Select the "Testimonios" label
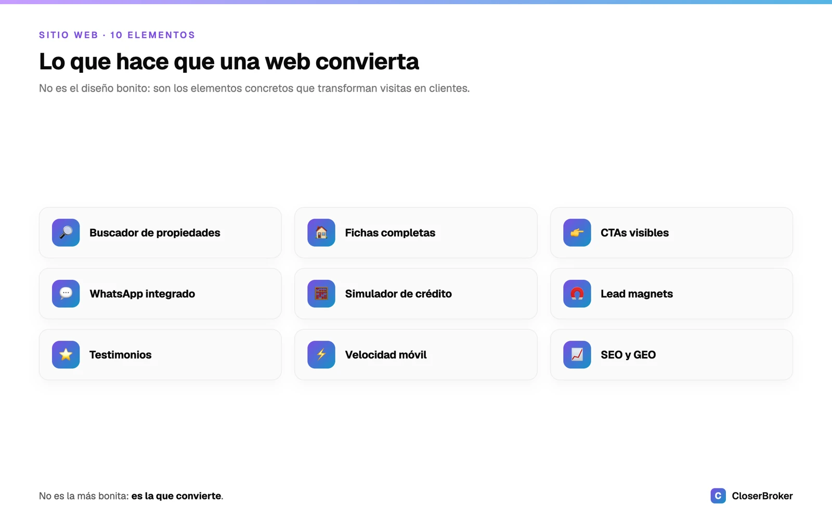The width and height of the screenshot is (832, 527). 121,354
